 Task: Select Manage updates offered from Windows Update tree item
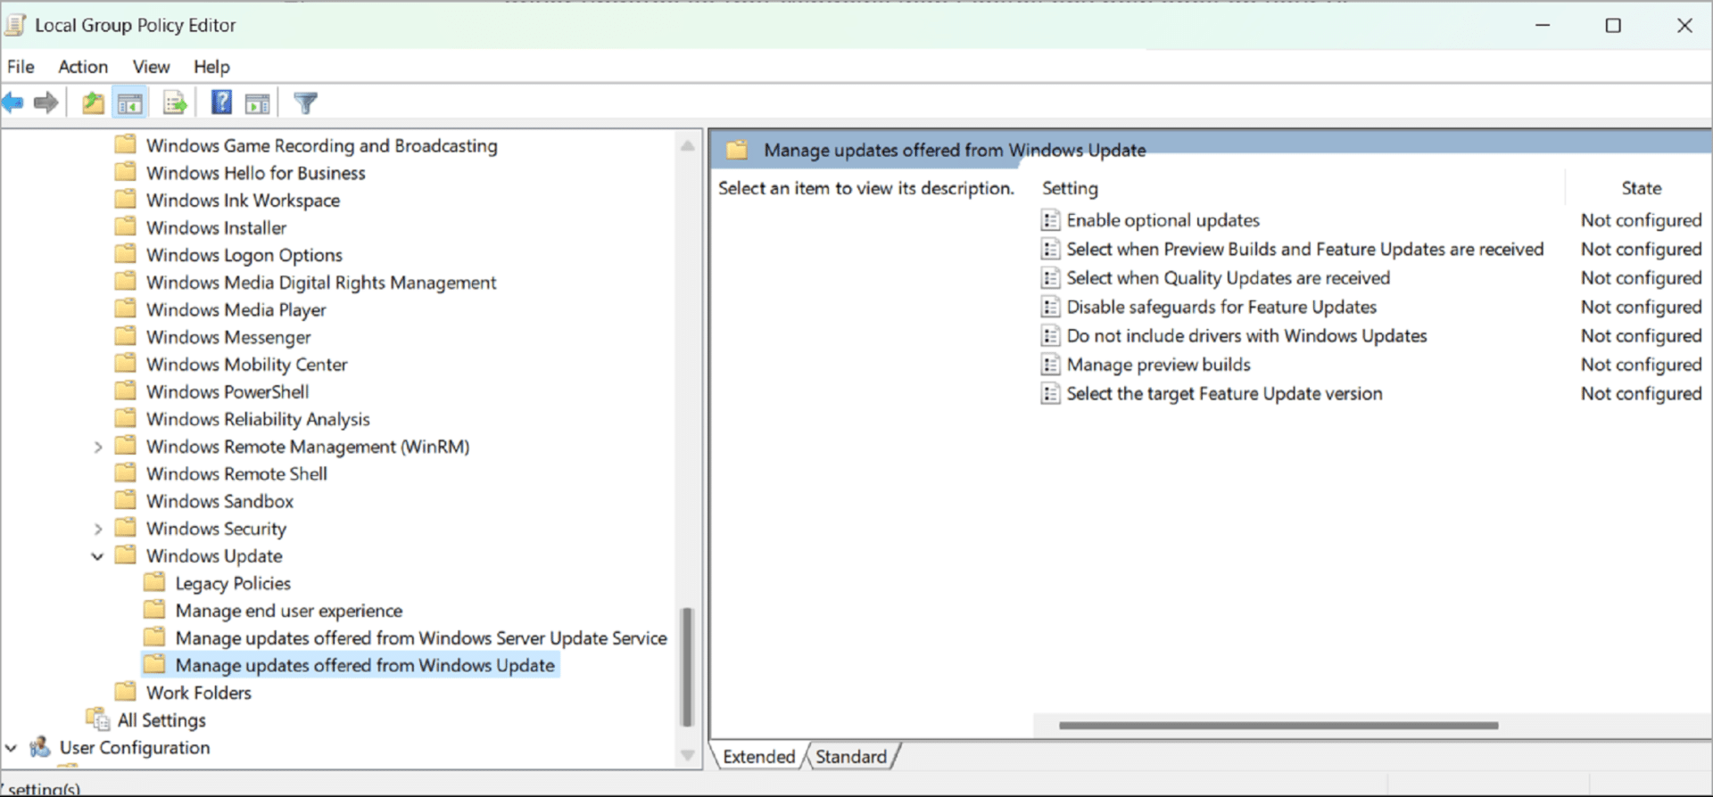(365, 665)
